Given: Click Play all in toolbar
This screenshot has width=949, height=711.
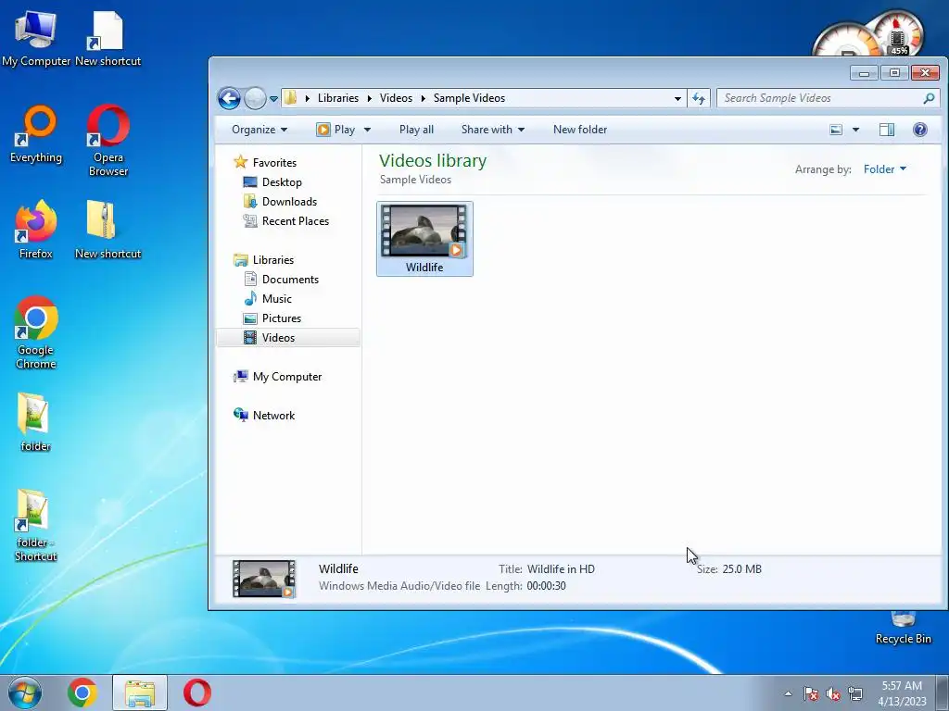Looking at the screenshot, I should 416,130.
